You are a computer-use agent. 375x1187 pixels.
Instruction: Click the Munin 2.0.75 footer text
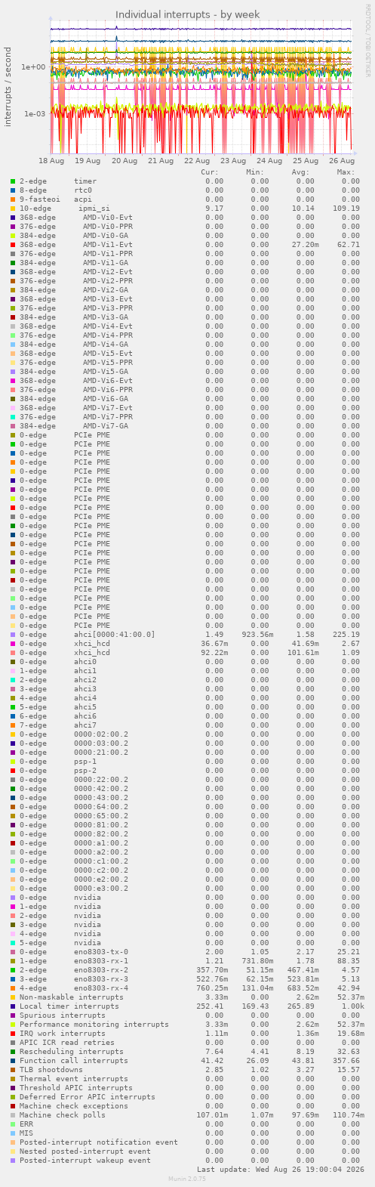click(187, 1179)
